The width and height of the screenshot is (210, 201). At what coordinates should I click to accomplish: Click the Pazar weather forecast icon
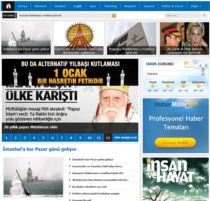153,86
